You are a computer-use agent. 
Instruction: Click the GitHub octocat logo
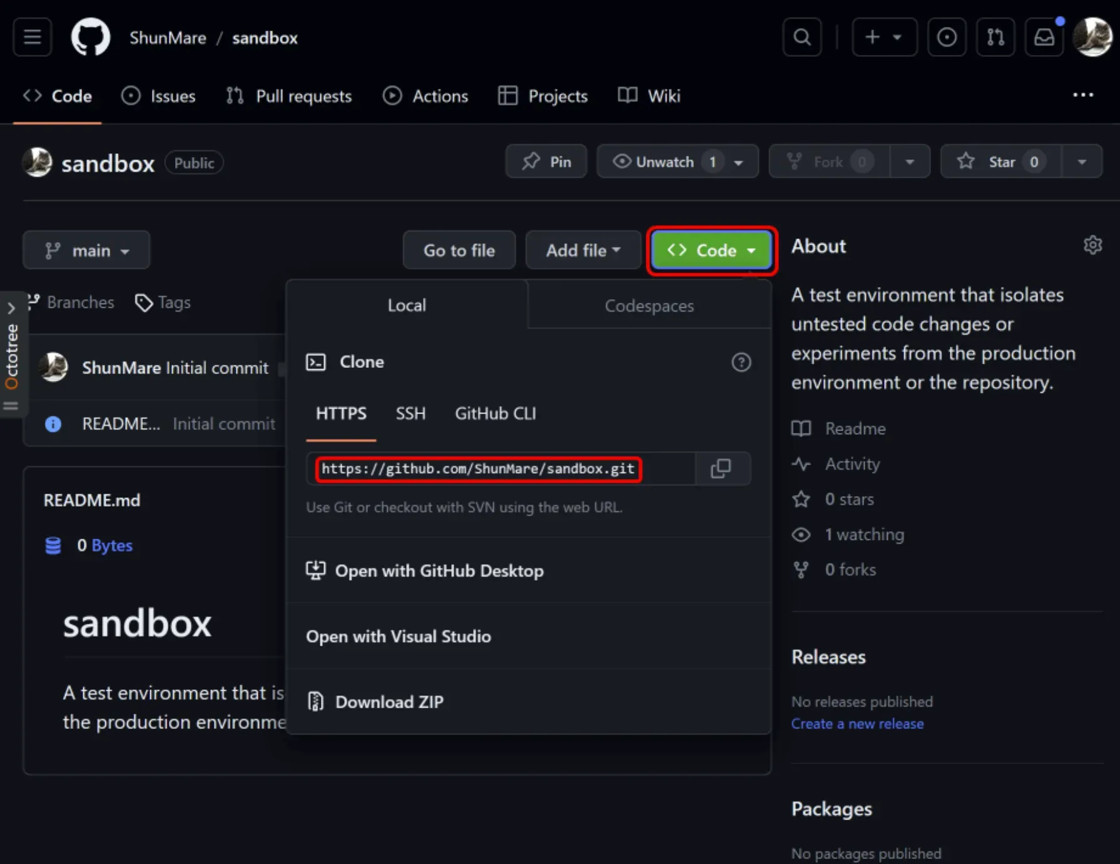(90, 37)
